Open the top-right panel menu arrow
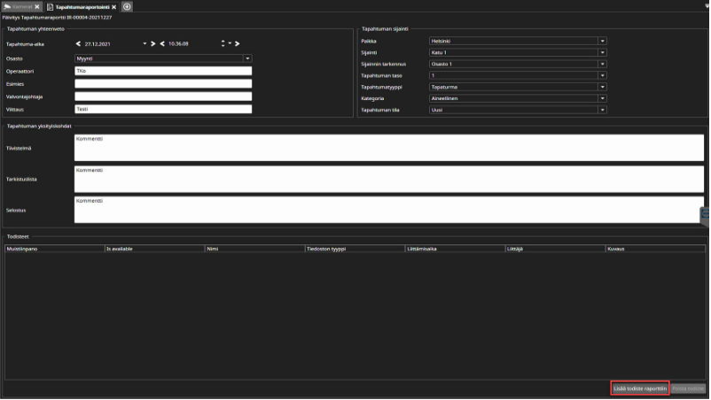Viewport: 711px width, 400px height. [706, 5]
